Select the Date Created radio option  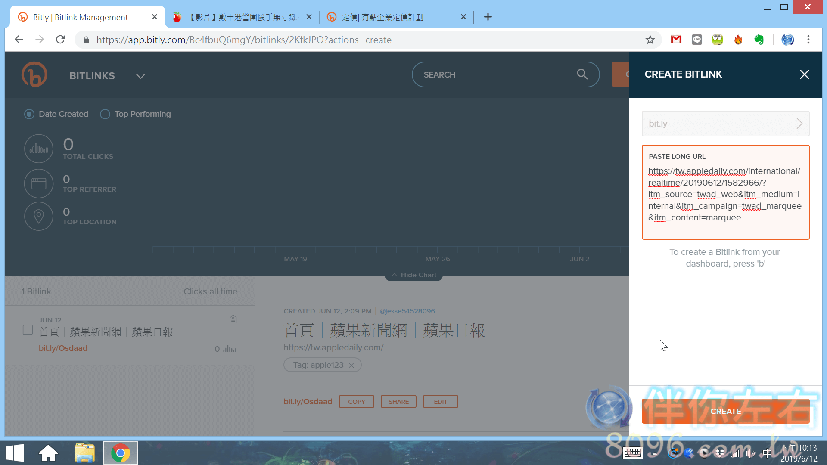[x=29, y=114]
